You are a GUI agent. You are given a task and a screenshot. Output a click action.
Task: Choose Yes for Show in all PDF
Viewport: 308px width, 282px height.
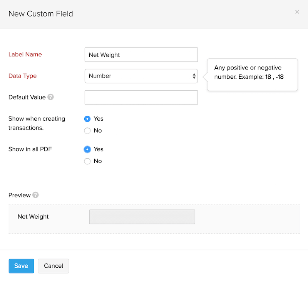pyautogui.click(x=87, y=149)
